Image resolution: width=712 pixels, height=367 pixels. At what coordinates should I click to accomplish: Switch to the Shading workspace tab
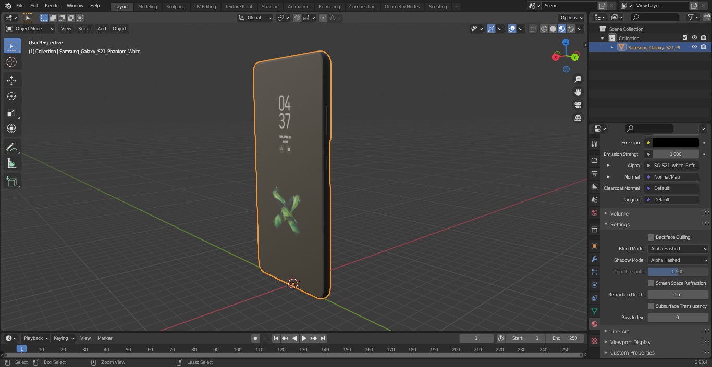(270, 7)
